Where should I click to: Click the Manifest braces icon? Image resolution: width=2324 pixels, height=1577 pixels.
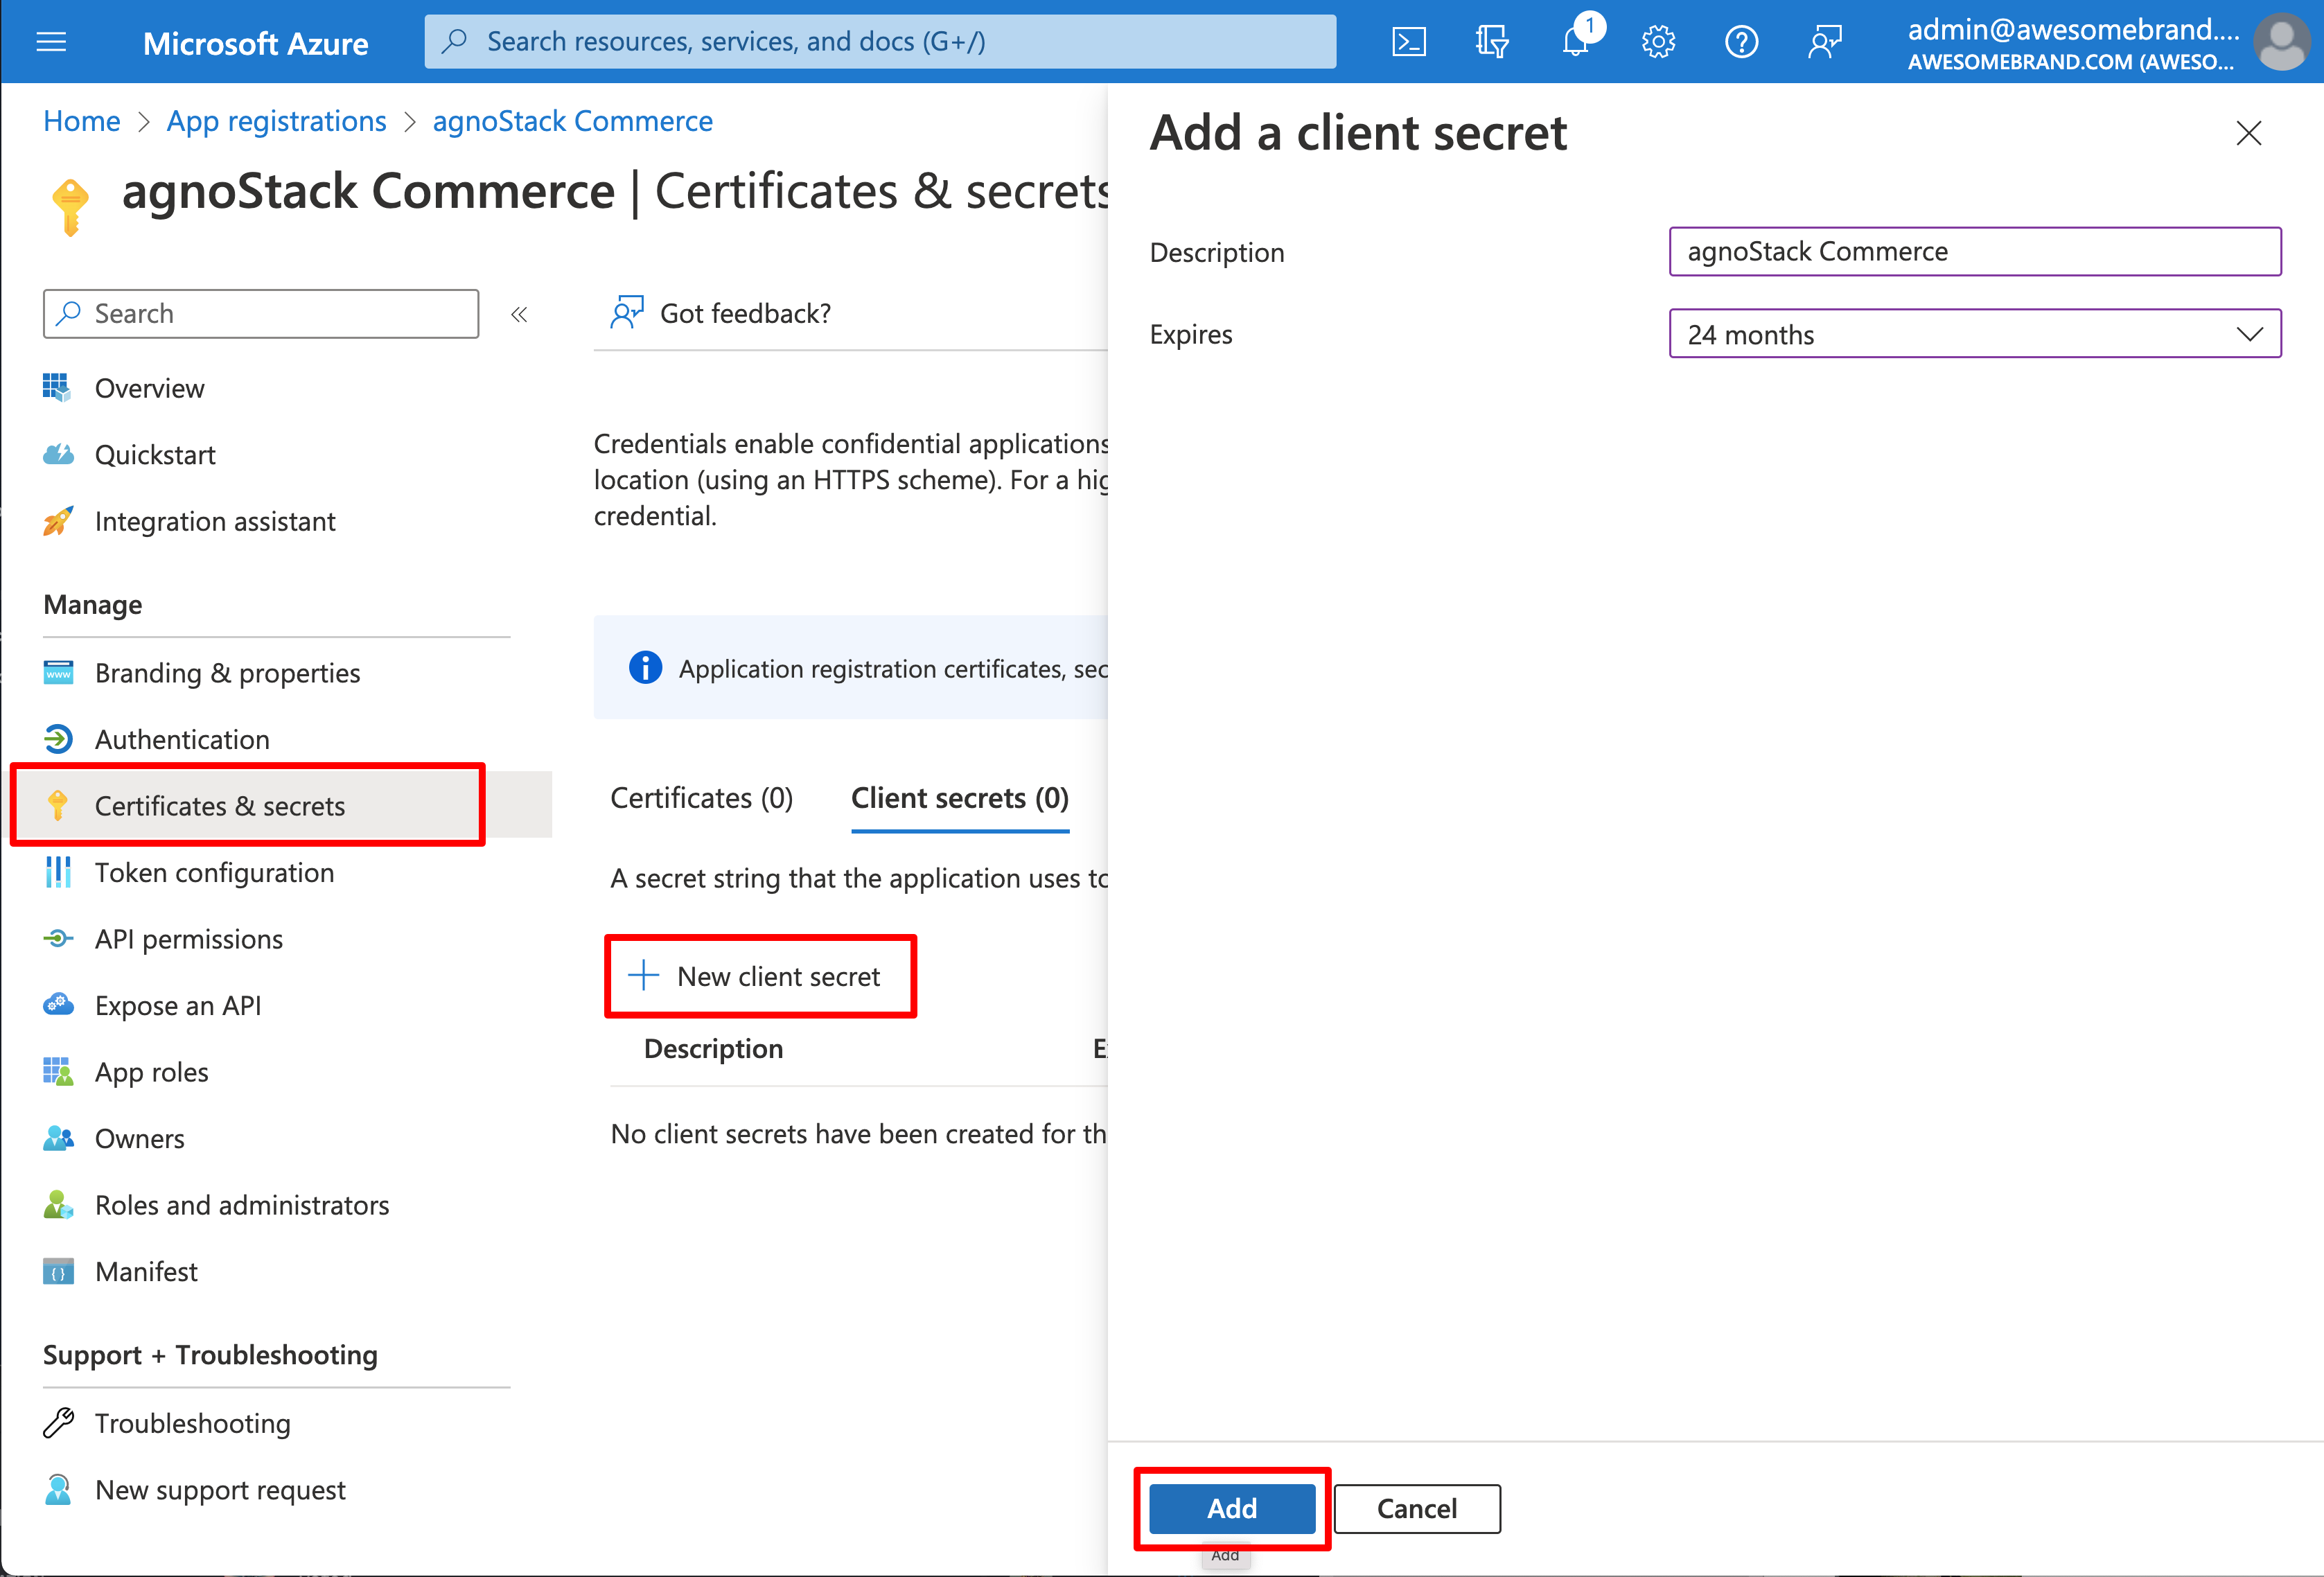click(x=58, y=1272)
